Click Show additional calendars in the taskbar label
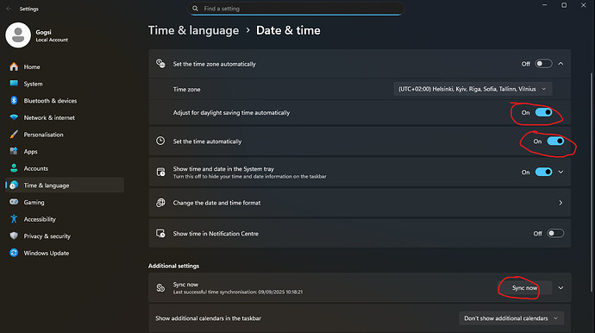Viewport: 595px width, 333px height. click(x=209, y=318)
